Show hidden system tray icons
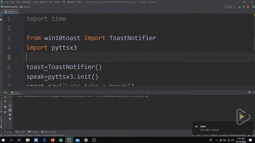This screenshot has height=143, width=255. click(x=216, y=140)
